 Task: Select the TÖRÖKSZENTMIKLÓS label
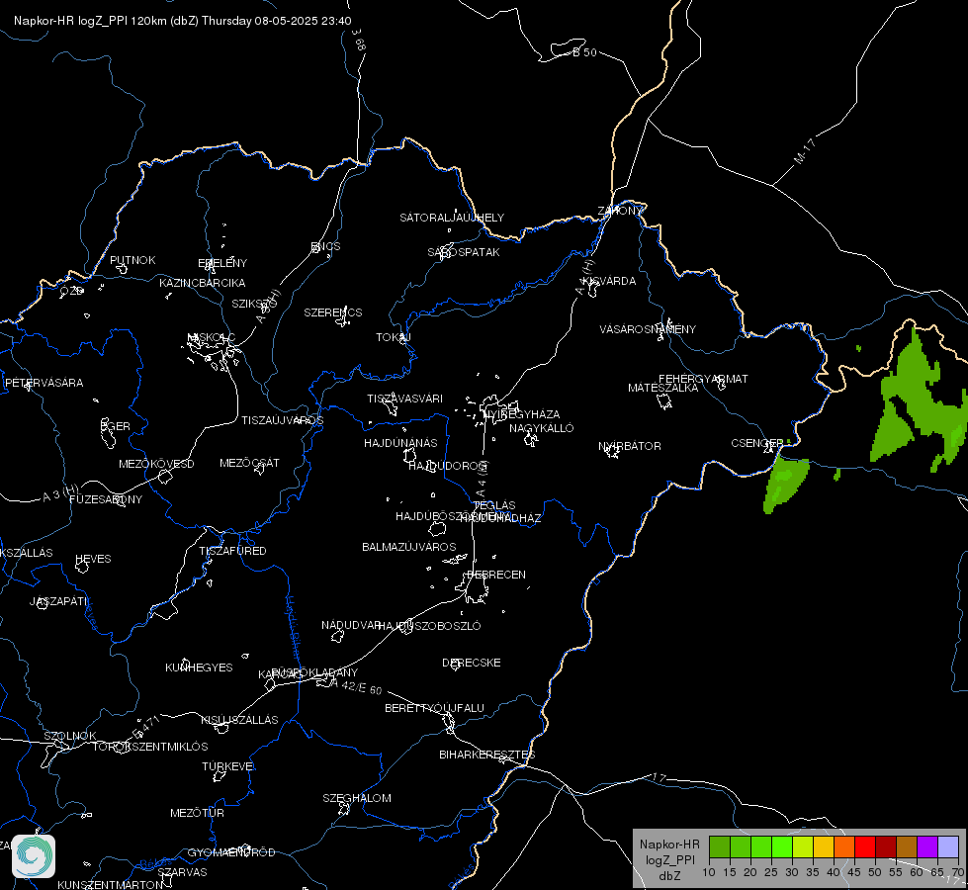(150, 747)
